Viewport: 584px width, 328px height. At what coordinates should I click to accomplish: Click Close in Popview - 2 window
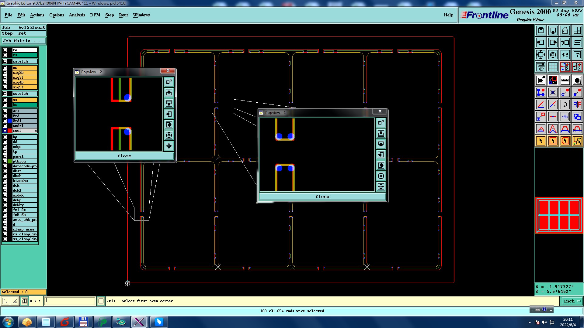[124, 156]
